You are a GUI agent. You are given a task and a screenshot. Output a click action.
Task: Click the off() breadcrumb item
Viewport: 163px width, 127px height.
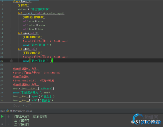click(28, 106)
